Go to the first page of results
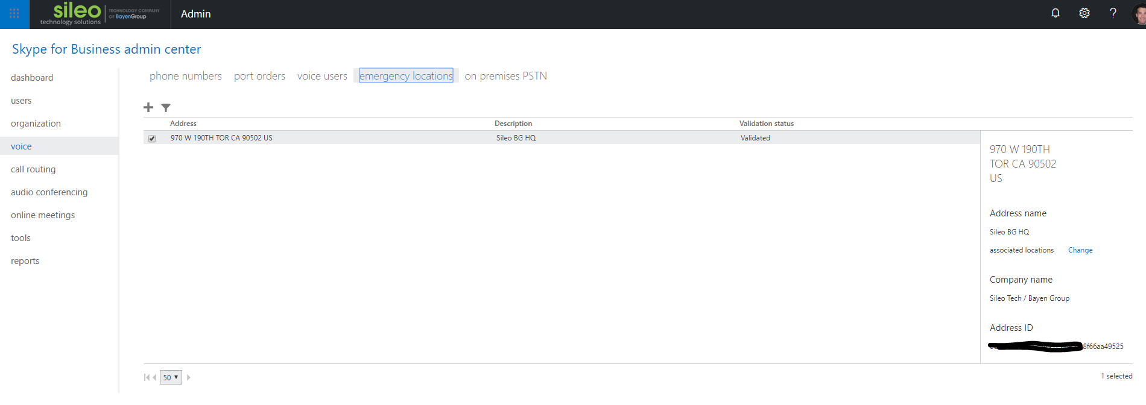1146x405 pixels. point(147,377)
